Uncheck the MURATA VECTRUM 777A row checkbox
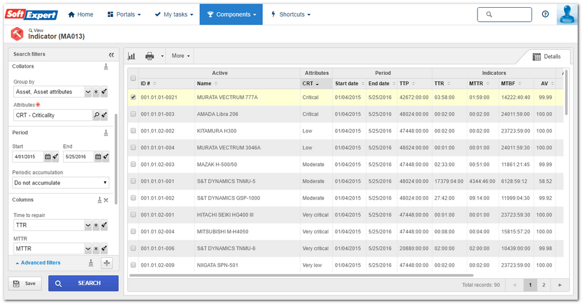582x304 pixels. tap(133, 97)
